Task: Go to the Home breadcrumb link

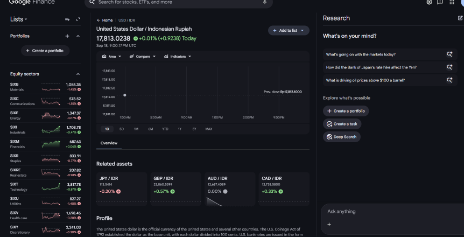Action: coord(108,20)
